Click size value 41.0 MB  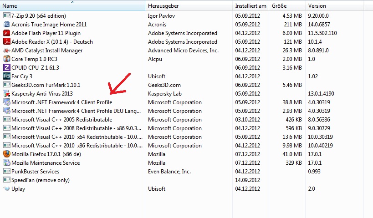coord(292,154)
